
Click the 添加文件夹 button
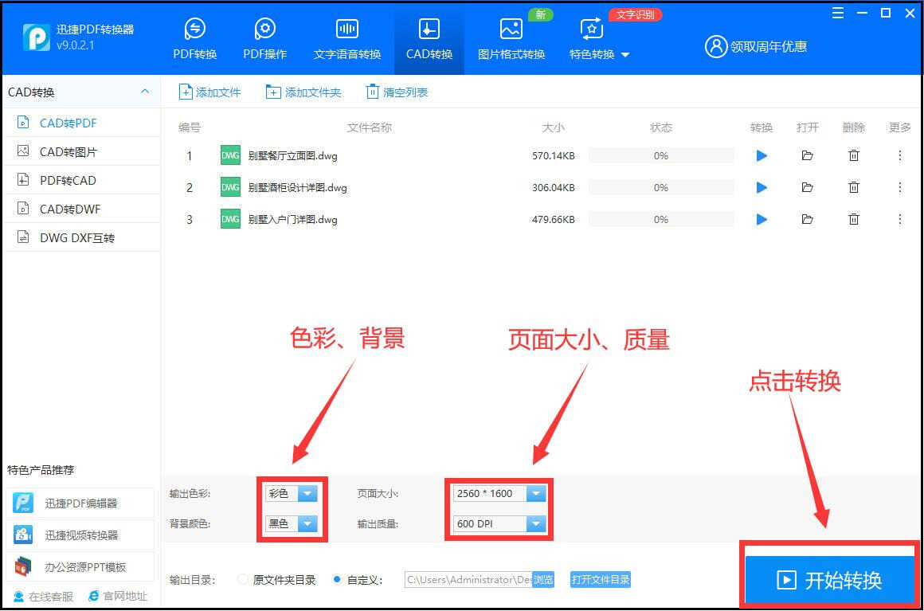pos(303,92)
